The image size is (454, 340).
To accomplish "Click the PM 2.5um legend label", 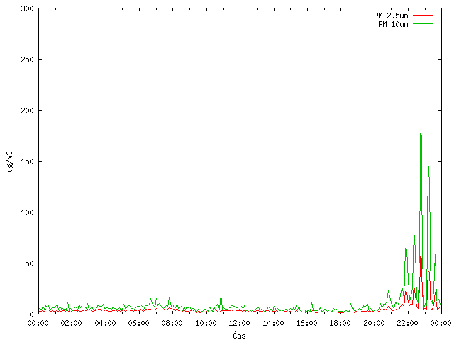I will [x=391, y=16].
